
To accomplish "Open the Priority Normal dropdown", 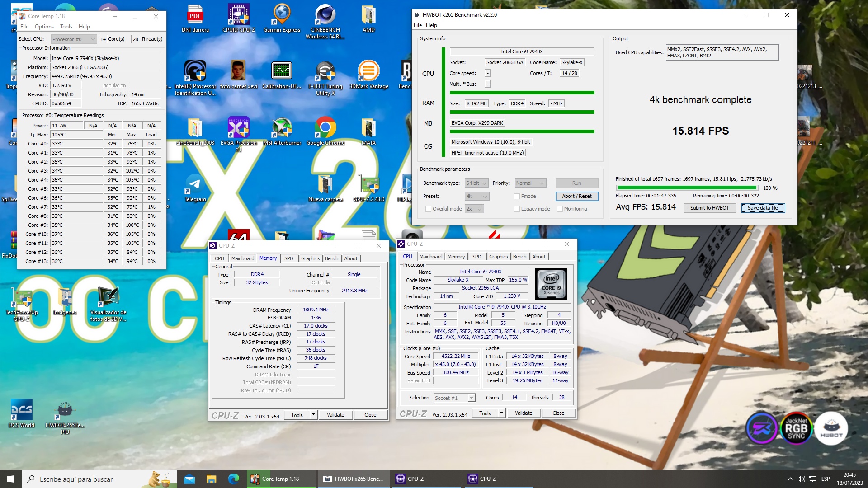I will click(x=531, y=183).
